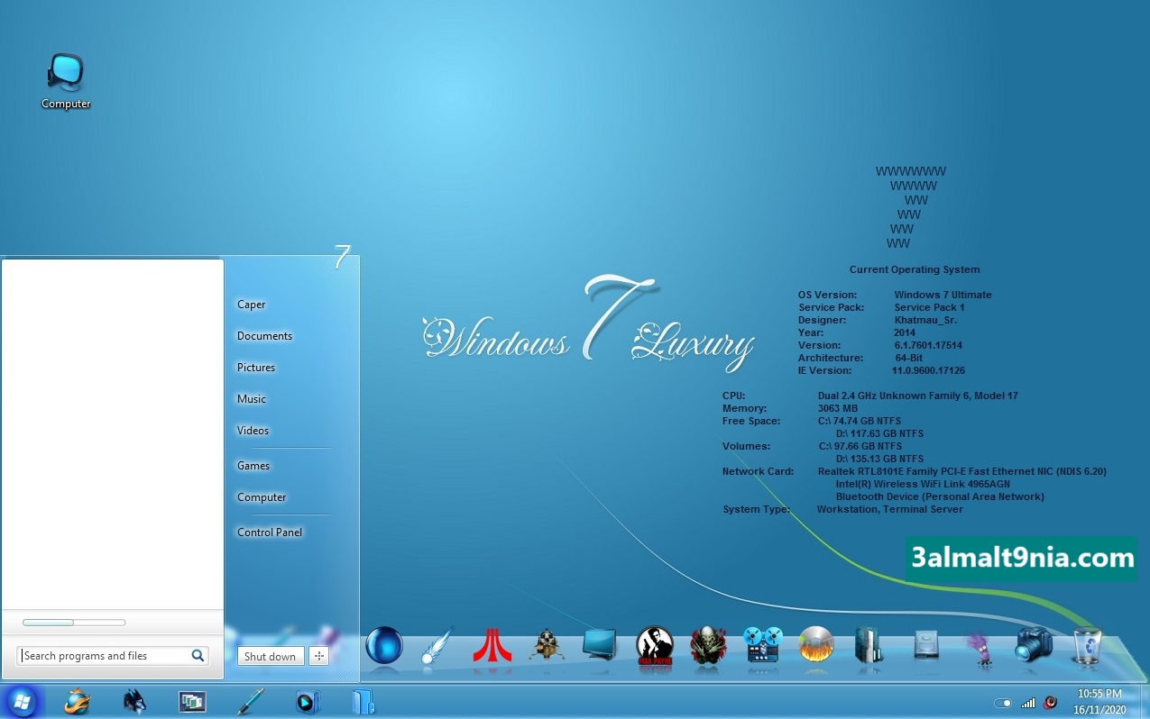Screen dimensions: 1150x719
Task: Open the Recycle Bin dock icon
Action: (1087, 646)
